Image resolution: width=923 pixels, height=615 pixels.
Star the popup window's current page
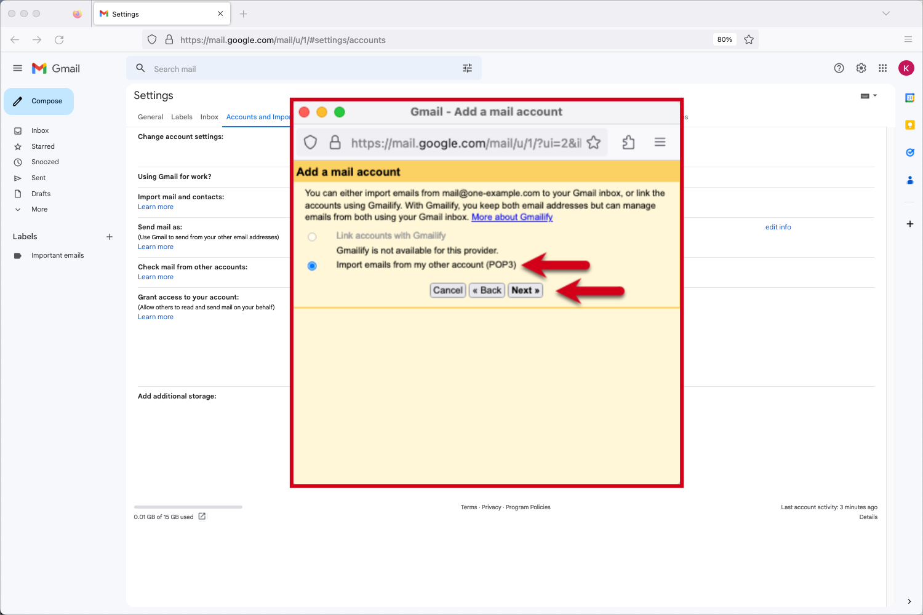(593, 142)
